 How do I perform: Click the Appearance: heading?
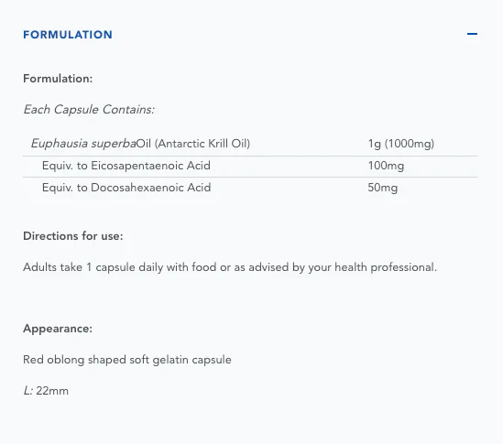[x=58, y=329]
